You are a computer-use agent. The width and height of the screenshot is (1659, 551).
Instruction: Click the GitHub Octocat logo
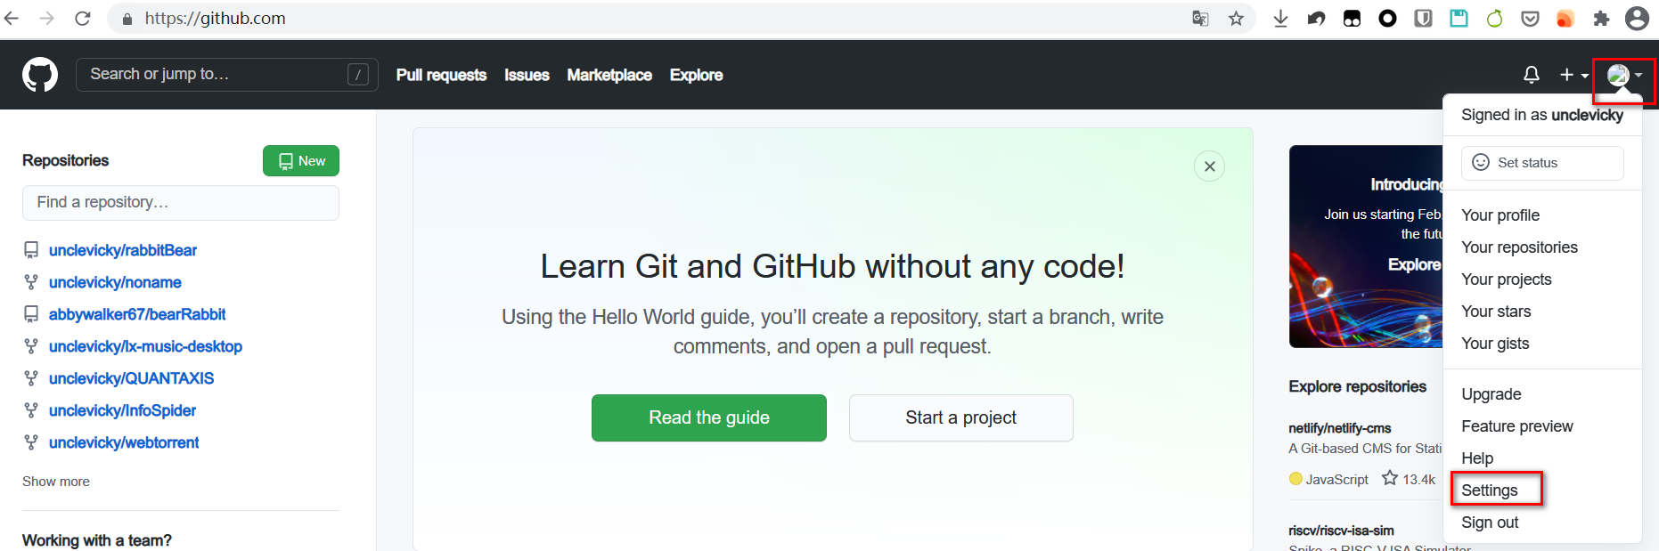[40, 75]
